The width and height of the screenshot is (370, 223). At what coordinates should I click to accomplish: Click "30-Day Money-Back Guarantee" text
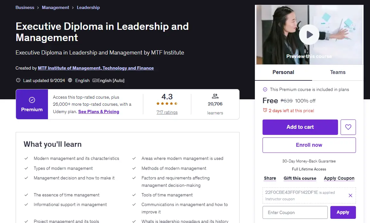pos(309,161)
